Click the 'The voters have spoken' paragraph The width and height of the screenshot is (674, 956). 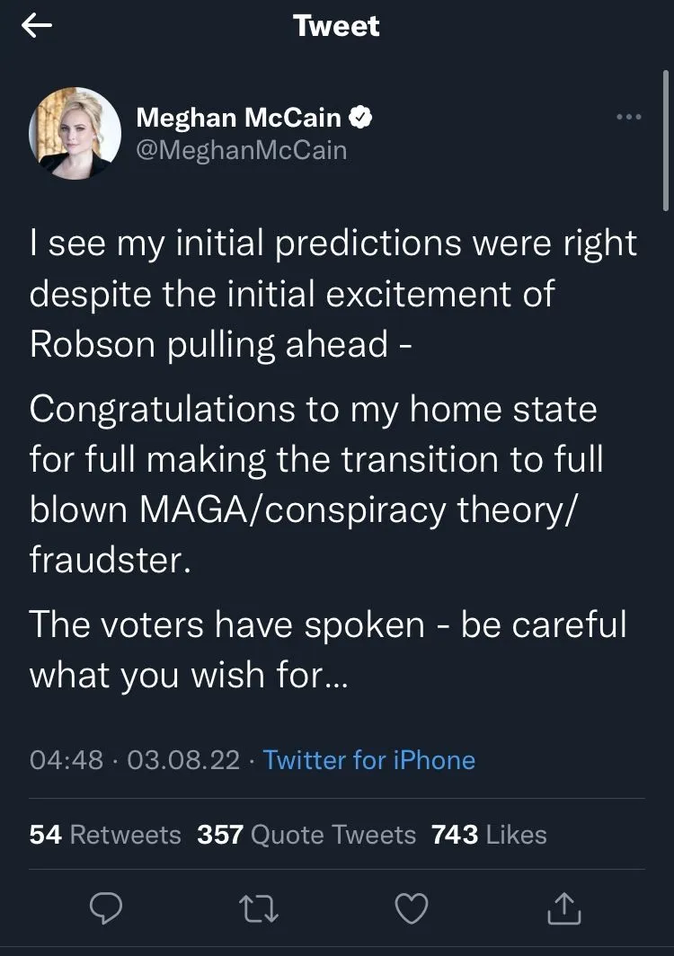tap(327, 649)
